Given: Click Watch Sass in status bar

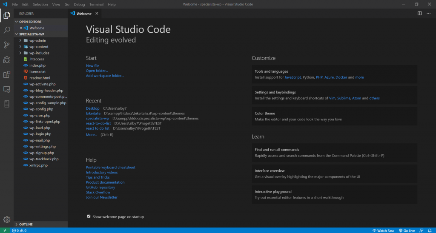Looking at the screenshot, I should [x=382, y=230].
